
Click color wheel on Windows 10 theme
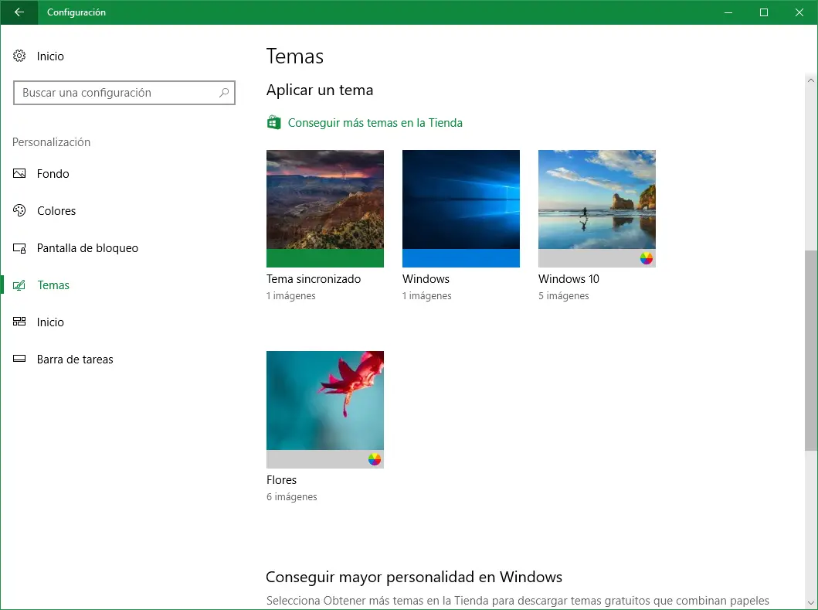click(x=647, y=258)
